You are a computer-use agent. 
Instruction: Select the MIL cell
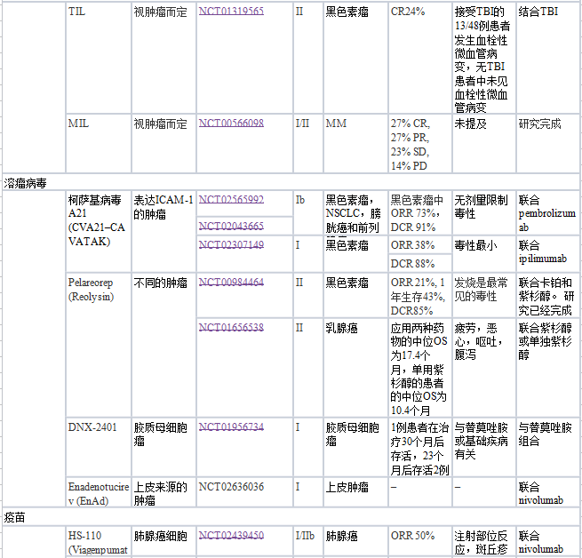99,143
